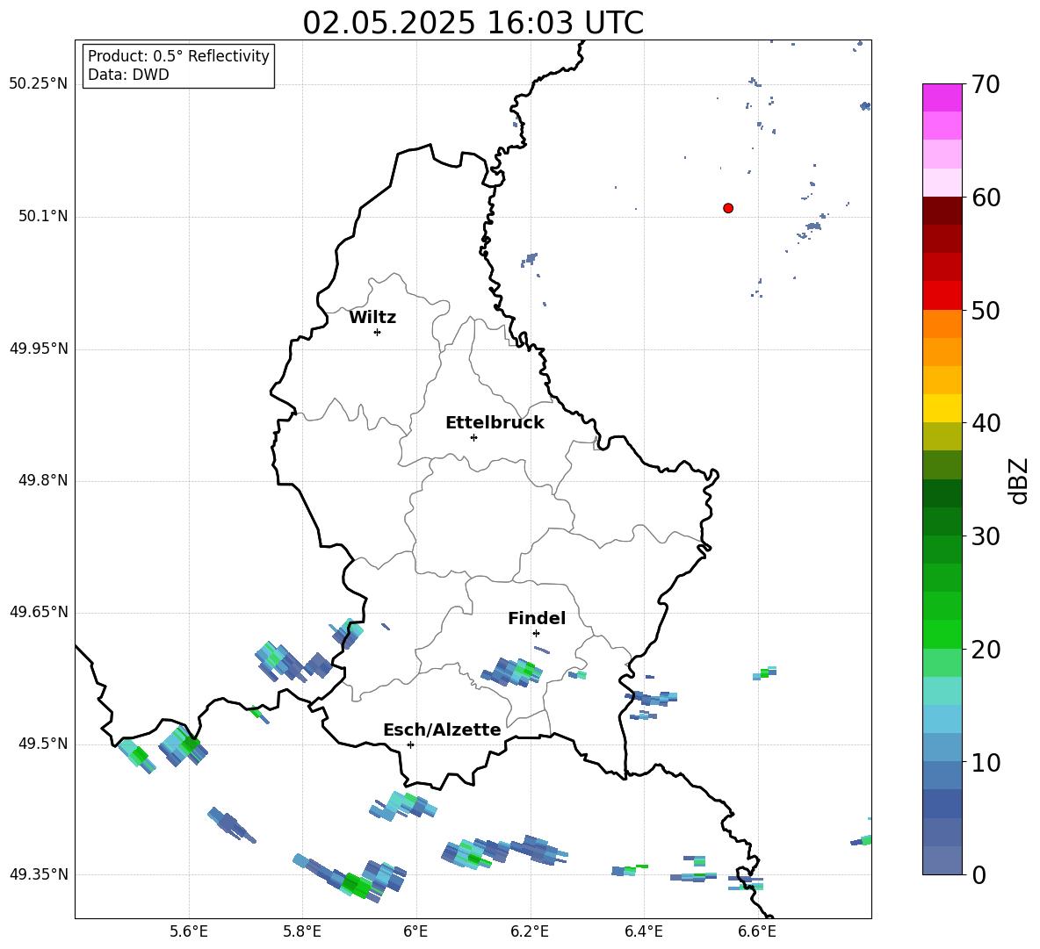Image resolution: width=1040 pixels, height=949 pixels.
Task: Click the Data: DWD text
Action: pyautogui.click(x=128, y=75)
